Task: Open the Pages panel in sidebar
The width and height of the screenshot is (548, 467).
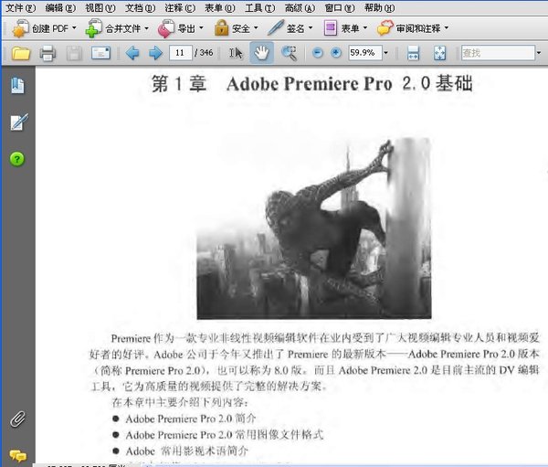Action: click(x=17, y=86)
